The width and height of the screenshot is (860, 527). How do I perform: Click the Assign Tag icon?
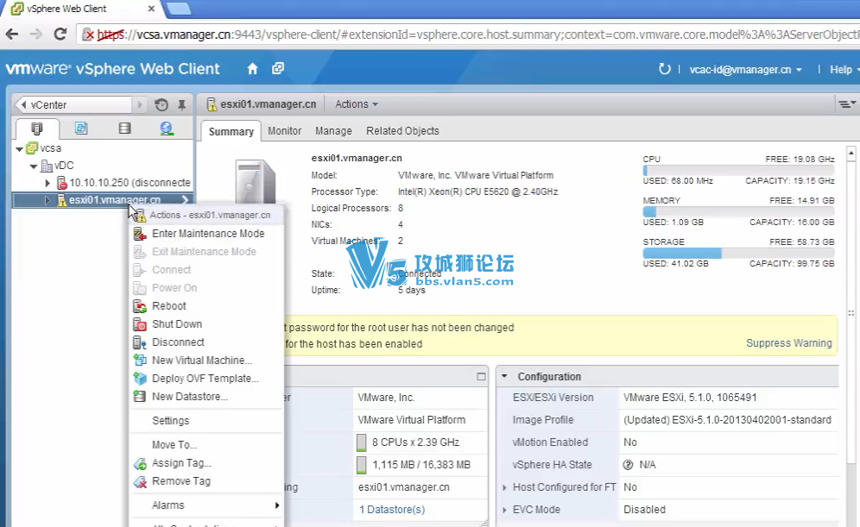tap(140, 463)
